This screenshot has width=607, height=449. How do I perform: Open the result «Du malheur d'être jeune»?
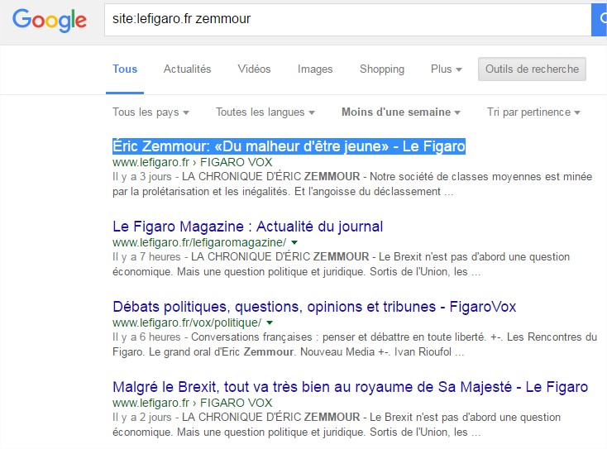tap(289, 146)
